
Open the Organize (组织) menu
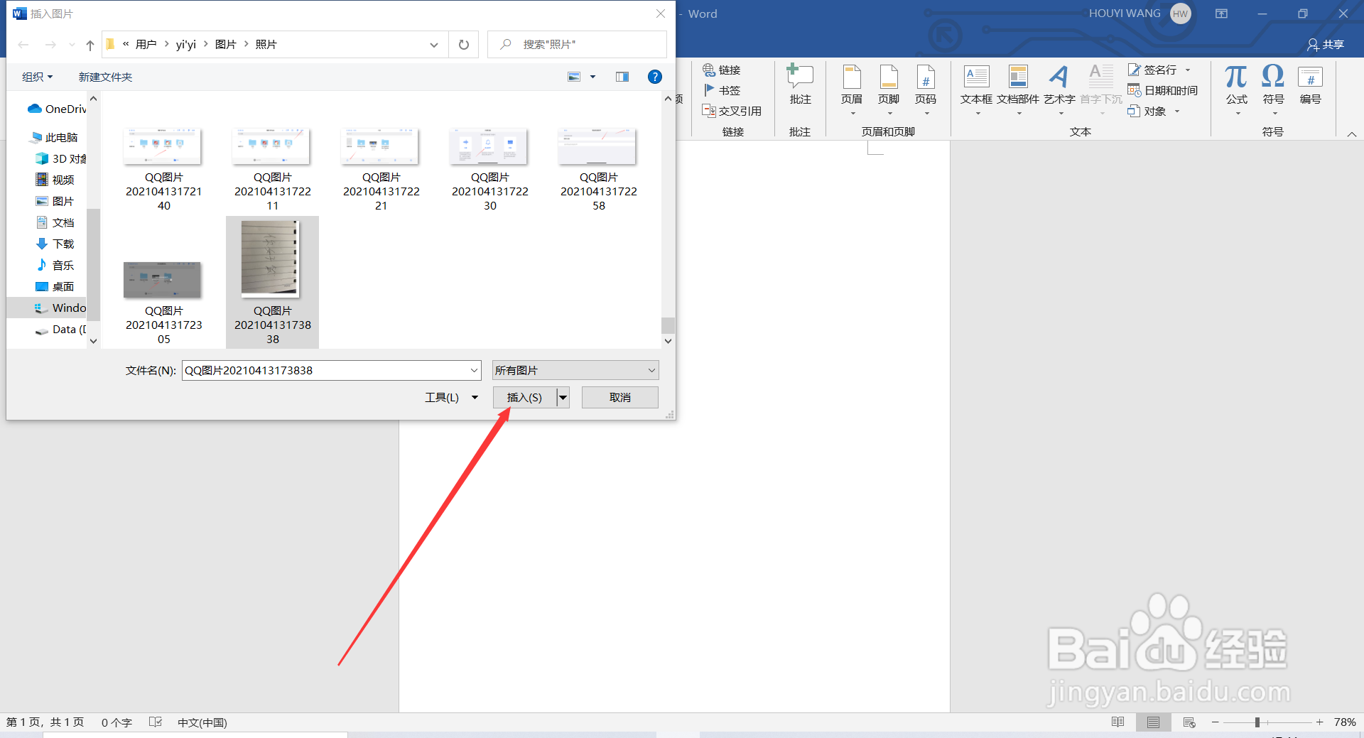(x=37, y=77)
